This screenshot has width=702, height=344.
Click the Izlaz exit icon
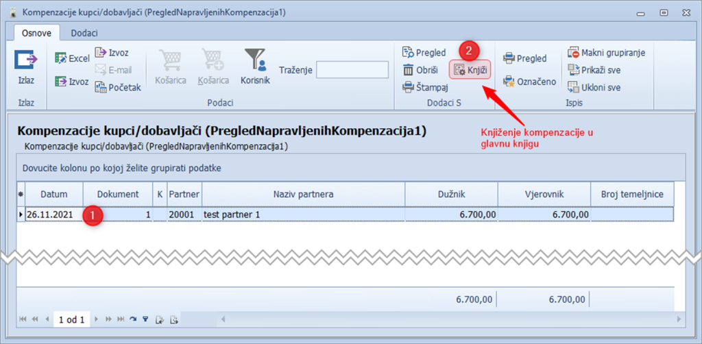pyautogui.click(x=26, y=62)
